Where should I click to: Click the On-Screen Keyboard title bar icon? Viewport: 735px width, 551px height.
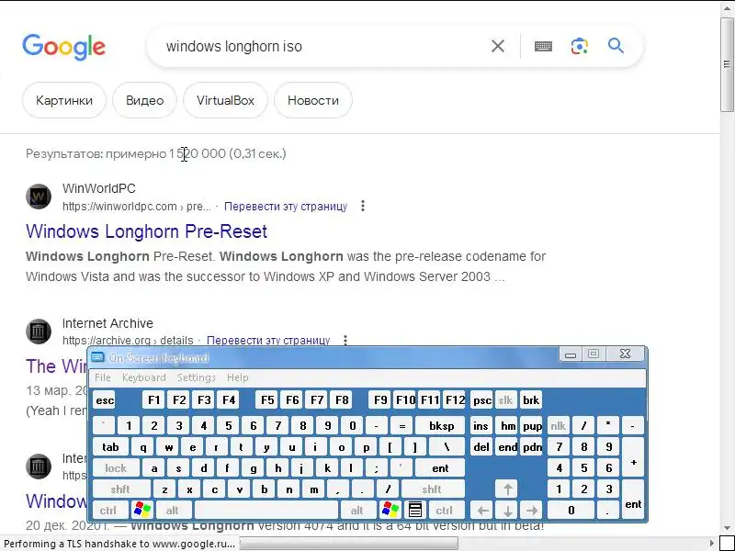(x=97, y=357)
